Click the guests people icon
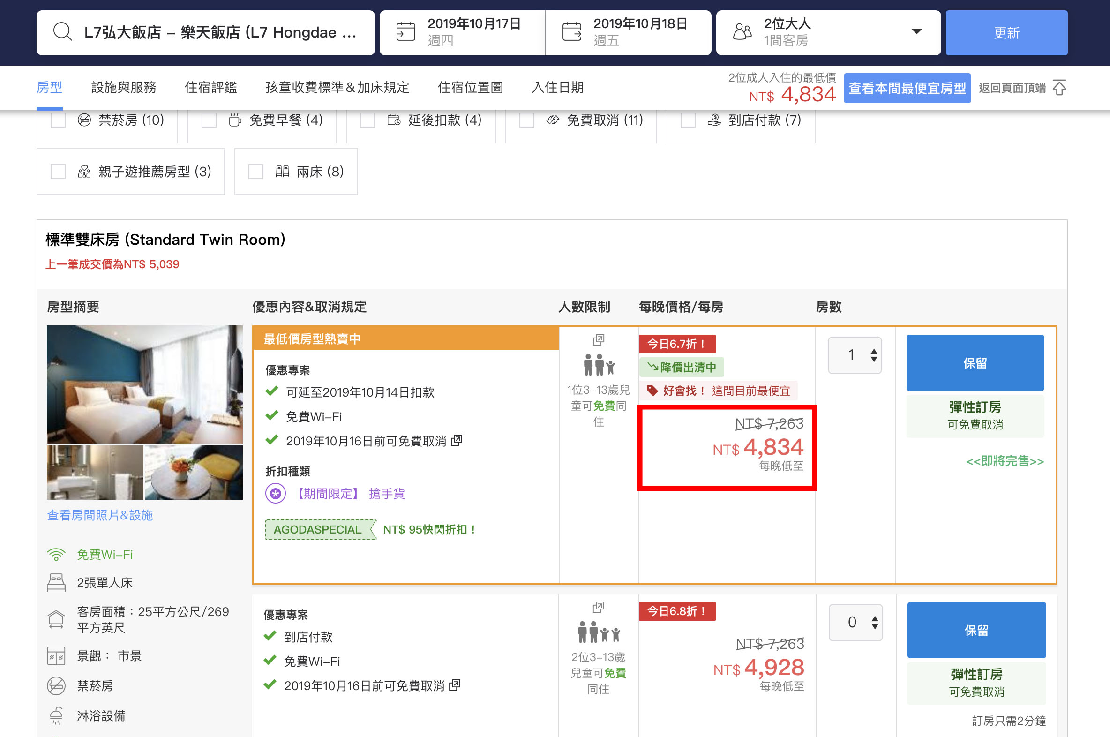Image resolution: width=1110 pixels, height=737 pixels. 742,32
